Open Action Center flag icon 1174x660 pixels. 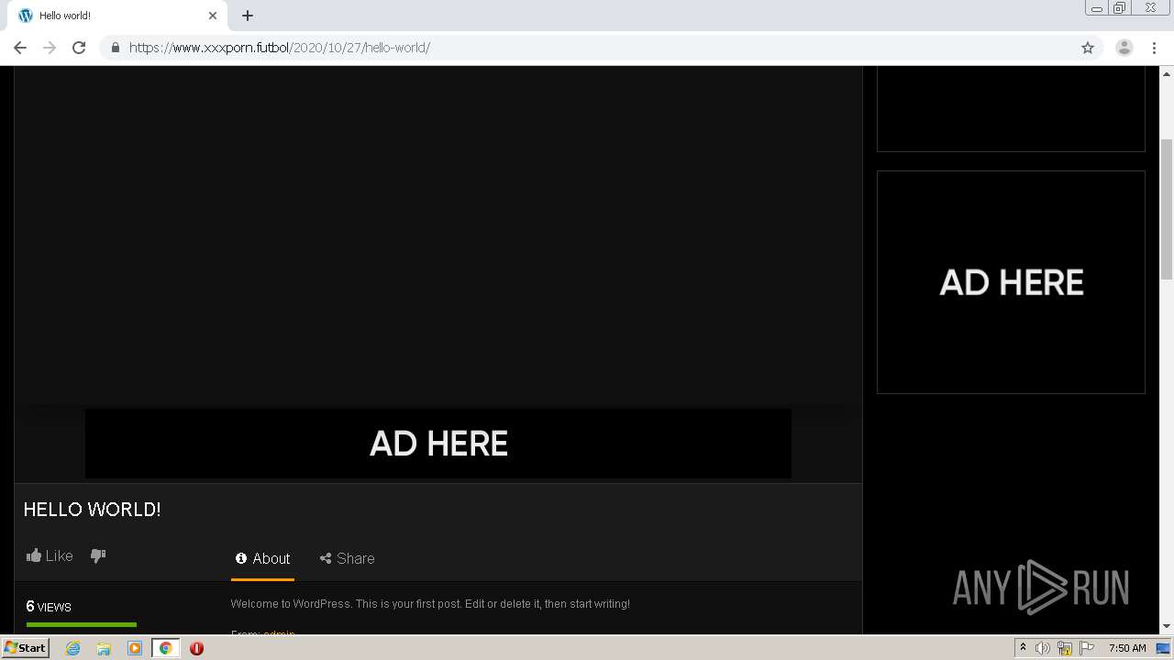(1087, 648)
